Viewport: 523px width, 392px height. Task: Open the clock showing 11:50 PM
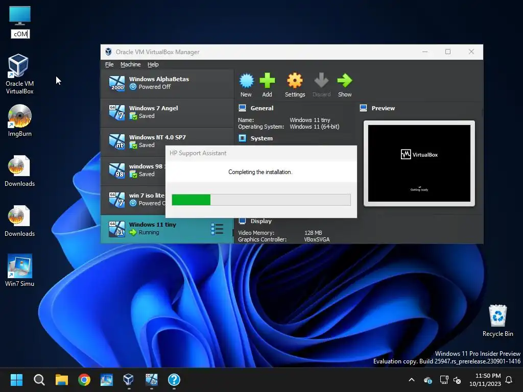(x=485, y=380)
